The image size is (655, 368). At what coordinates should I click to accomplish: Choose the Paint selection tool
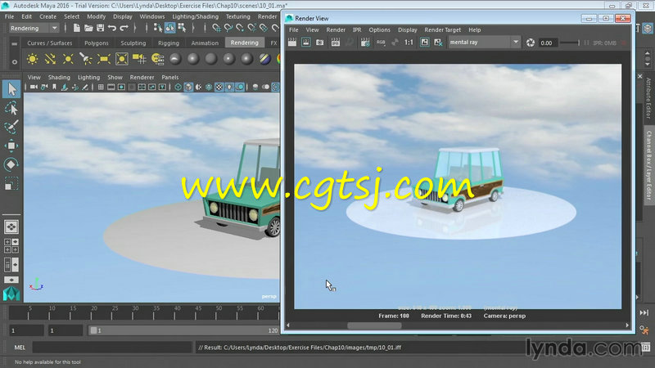(x=11, y=127)
